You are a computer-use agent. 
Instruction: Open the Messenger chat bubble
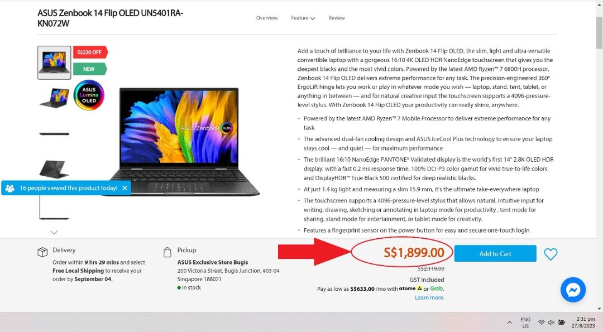573,290
